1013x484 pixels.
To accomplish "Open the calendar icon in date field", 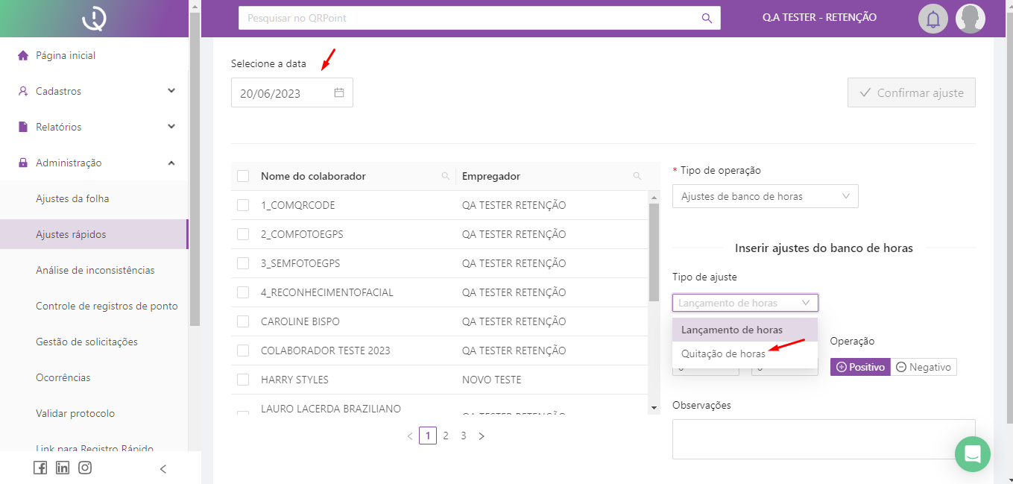I will [x=339, y=93].
